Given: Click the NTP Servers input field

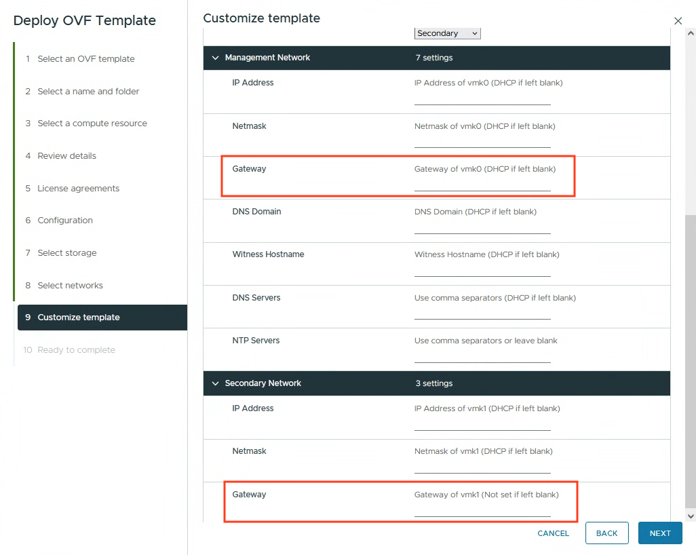Looking at the screenshot, I should click(x=482, y=356).
